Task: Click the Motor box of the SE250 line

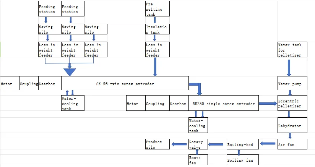Action: pyautogui.click(x=136, y=103)
